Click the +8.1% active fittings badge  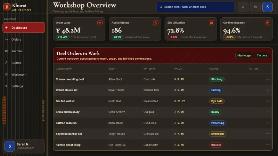[117, 37]
